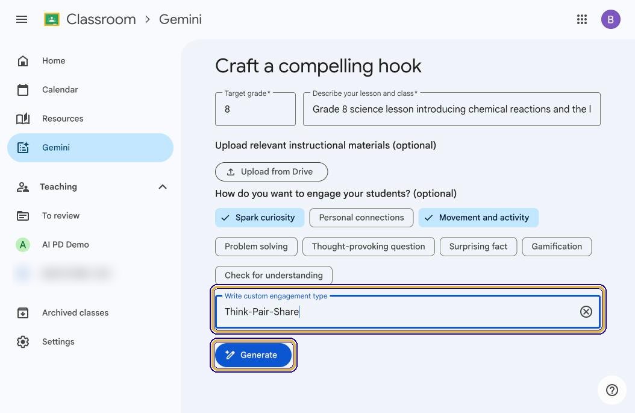Open Resources in the sidebar
635x413 pixels.
click(x=90, y=119)
